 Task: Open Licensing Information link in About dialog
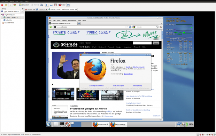[96, 85]
